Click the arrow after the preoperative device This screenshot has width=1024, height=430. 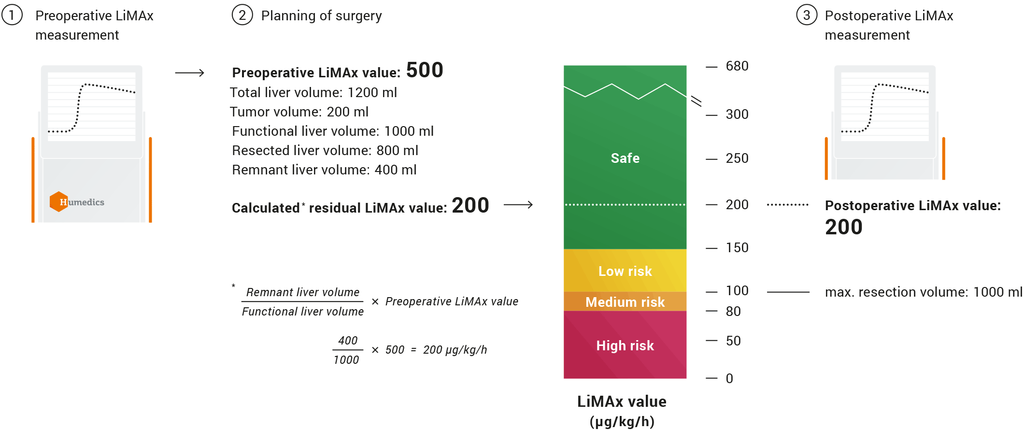(x=189, y=73)
